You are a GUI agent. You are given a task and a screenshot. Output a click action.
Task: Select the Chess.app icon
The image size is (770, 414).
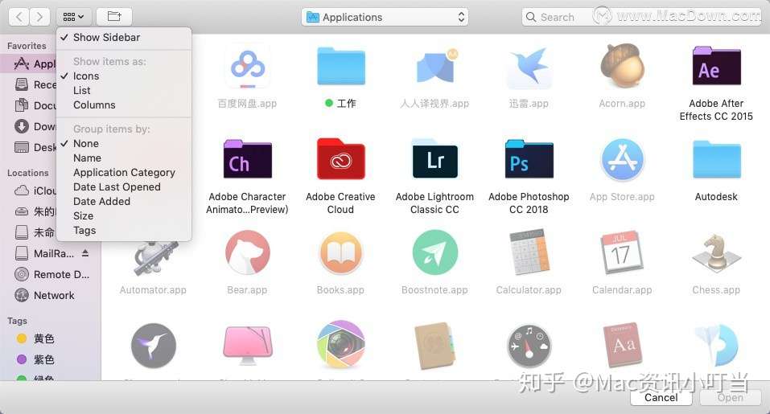[x=716, y=252]
